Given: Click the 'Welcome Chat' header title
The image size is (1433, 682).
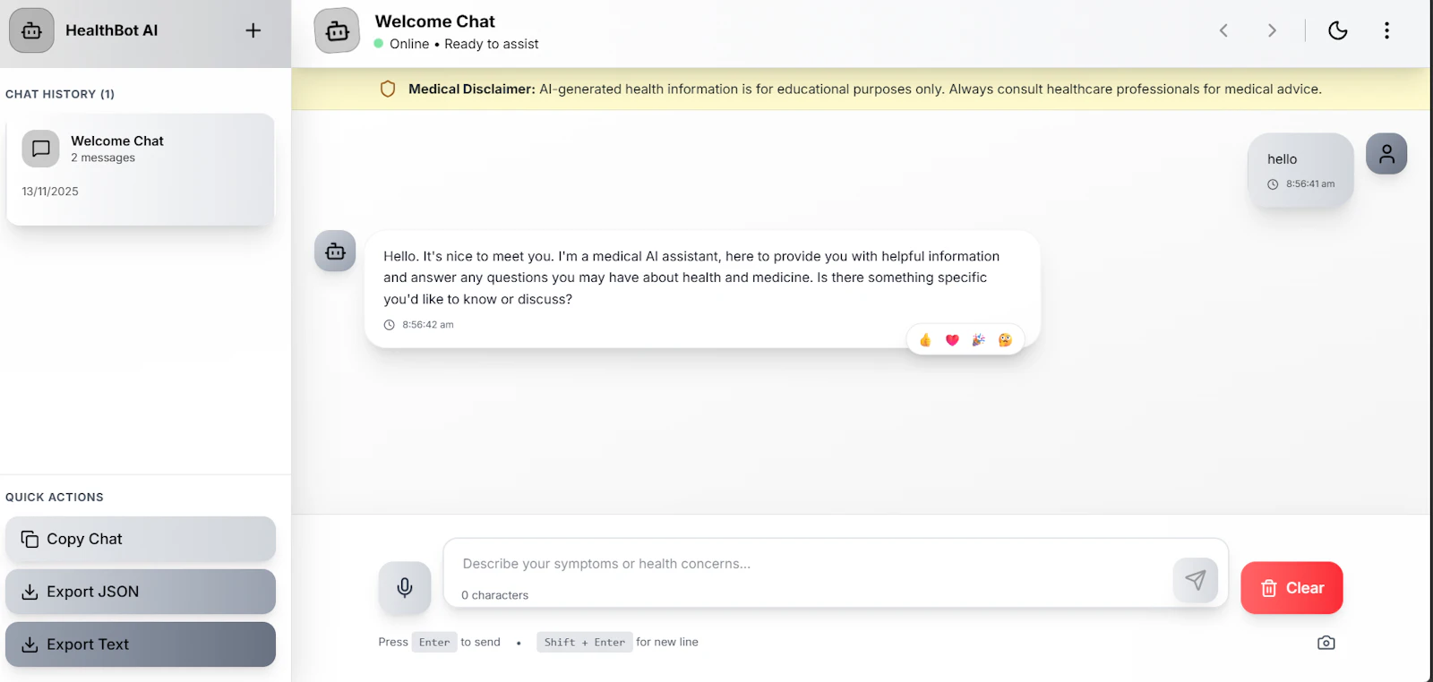Looking at the screenshot, I should click(434, 21).
